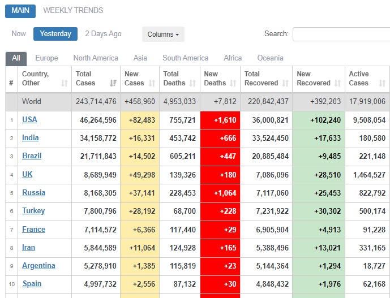The height and width of the screenshot is (298, 390).
Task: Sort table by Total Deaths sort icon
Action: 192,83
